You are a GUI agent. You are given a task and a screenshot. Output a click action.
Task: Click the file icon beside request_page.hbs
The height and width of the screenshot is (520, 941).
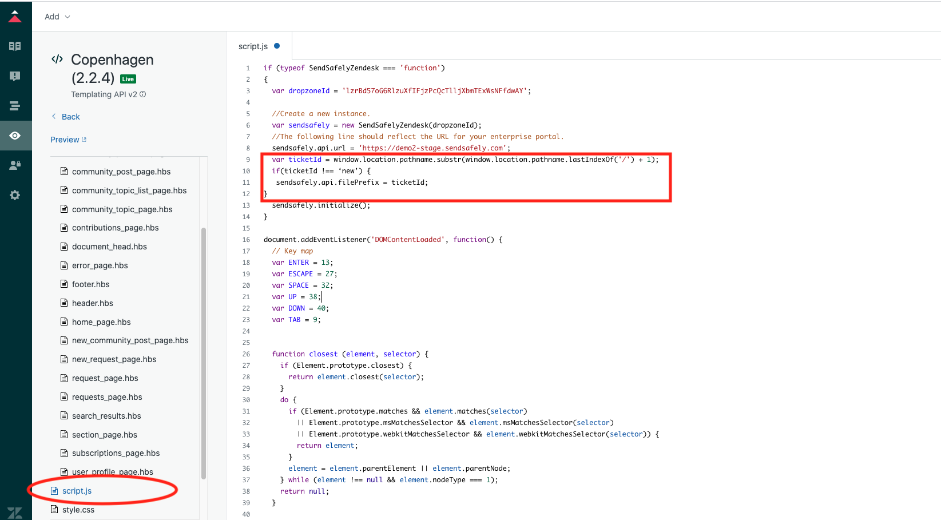[64, 378]
